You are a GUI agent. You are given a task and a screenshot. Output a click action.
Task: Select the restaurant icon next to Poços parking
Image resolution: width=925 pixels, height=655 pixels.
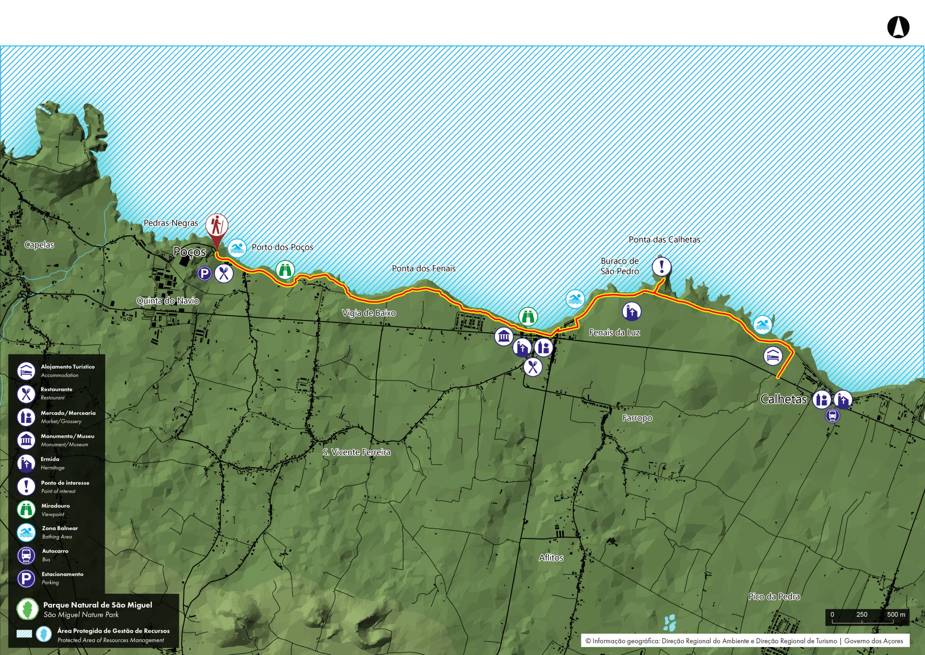coord(224,274)
